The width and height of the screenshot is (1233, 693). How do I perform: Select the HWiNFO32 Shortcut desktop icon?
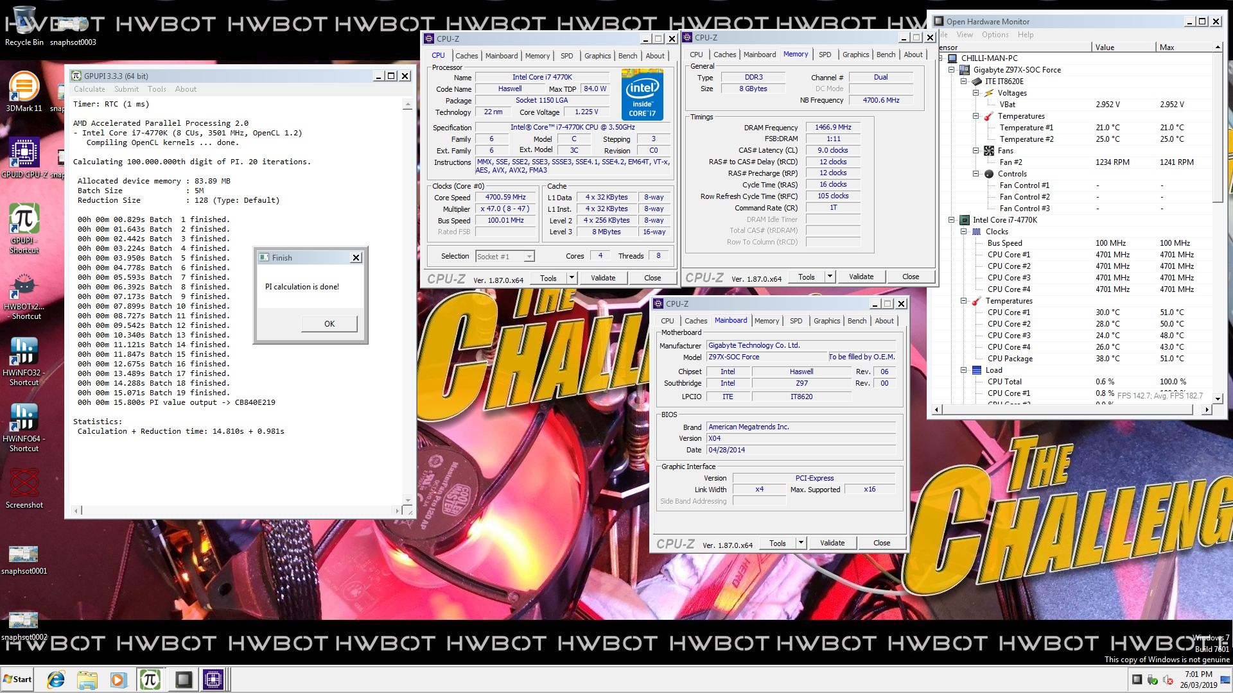click(x=24, y=361)
